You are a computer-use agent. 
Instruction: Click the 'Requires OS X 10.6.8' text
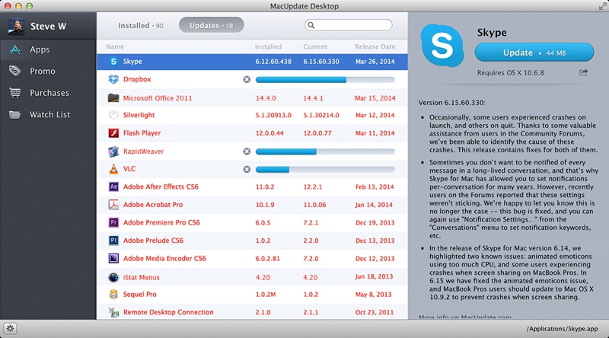(510, 72)
